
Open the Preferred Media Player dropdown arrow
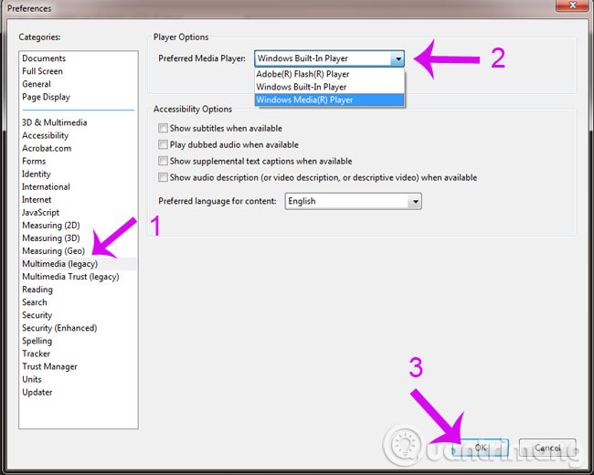pyautogui.click(x=398, y=58)
